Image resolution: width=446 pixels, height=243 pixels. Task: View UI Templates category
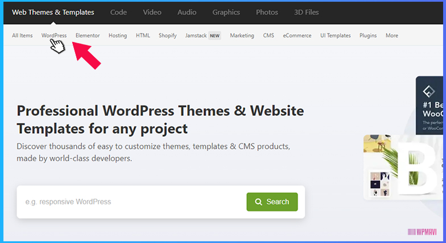point(336,35)
